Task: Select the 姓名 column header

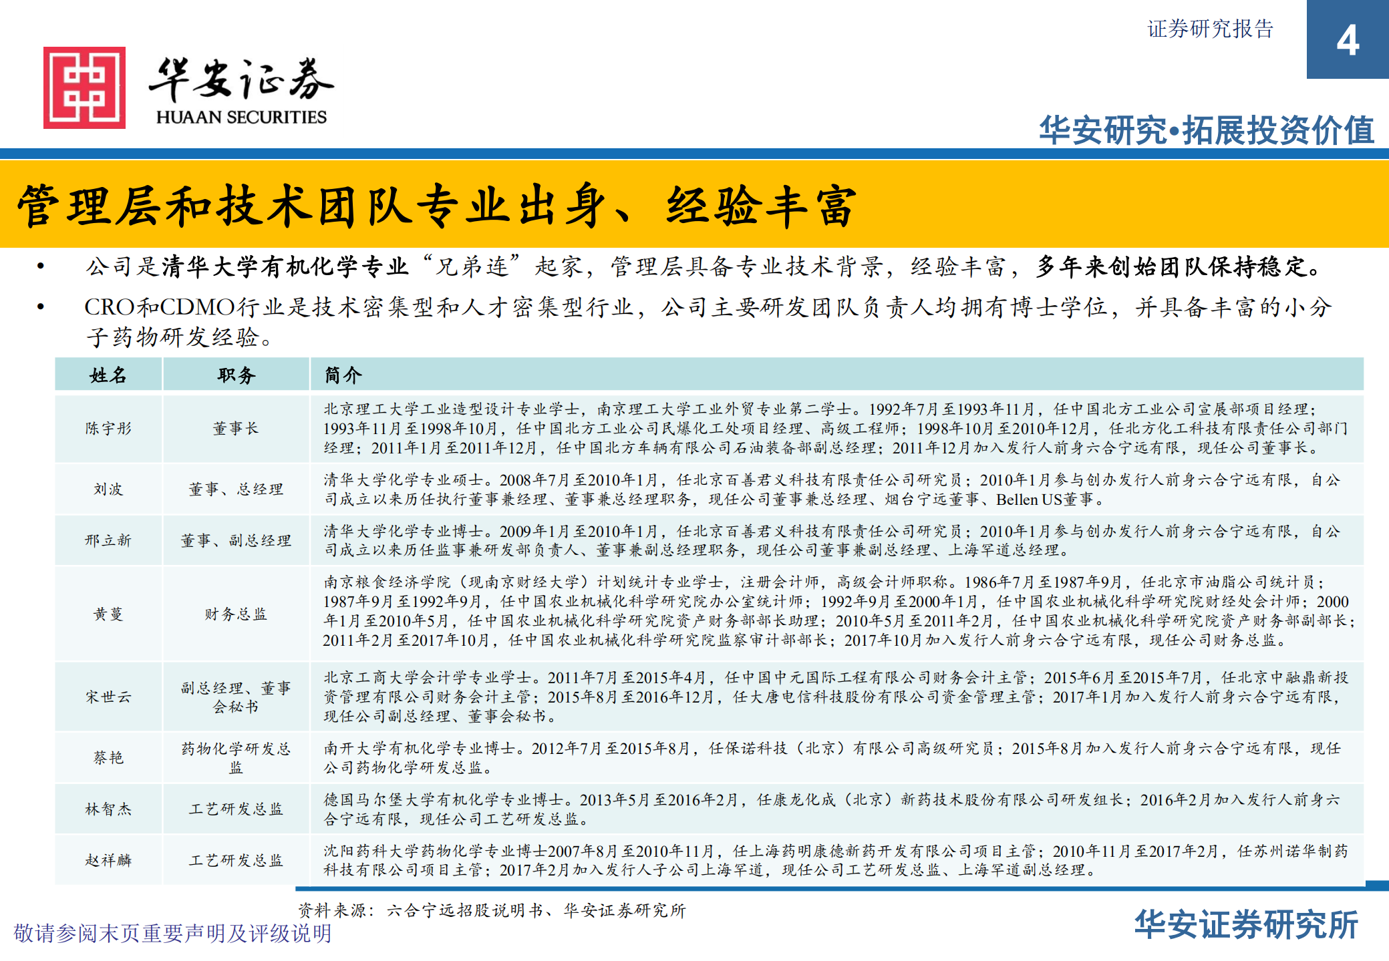Action: point(107,375)
